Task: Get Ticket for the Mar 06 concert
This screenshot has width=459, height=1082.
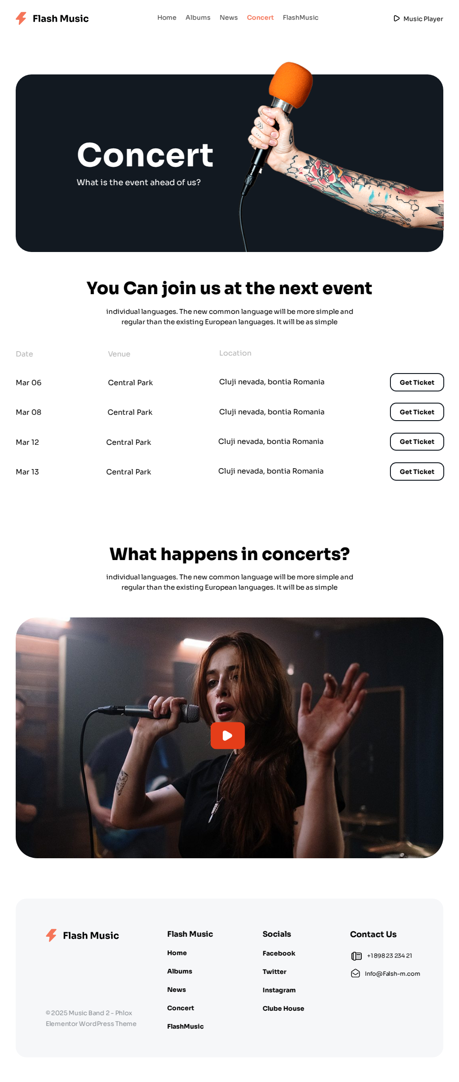Action: click(417, 382)
